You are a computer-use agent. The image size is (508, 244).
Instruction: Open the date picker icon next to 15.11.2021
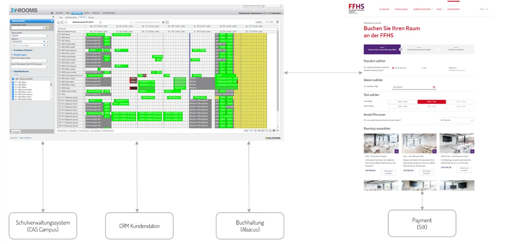276,22
